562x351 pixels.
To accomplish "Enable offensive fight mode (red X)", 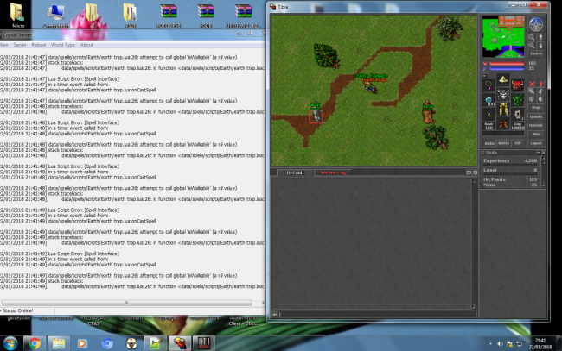I will [x=532, y=84].
